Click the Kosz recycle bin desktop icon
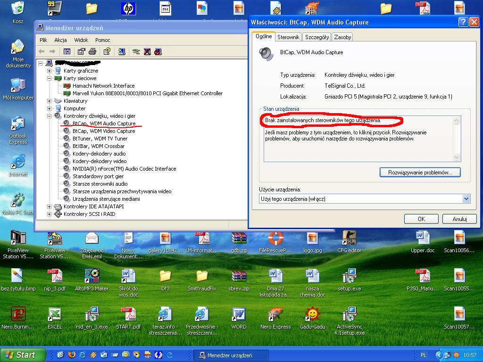The height and width of the screenshot is (362, 483). (x=18, y=12)
